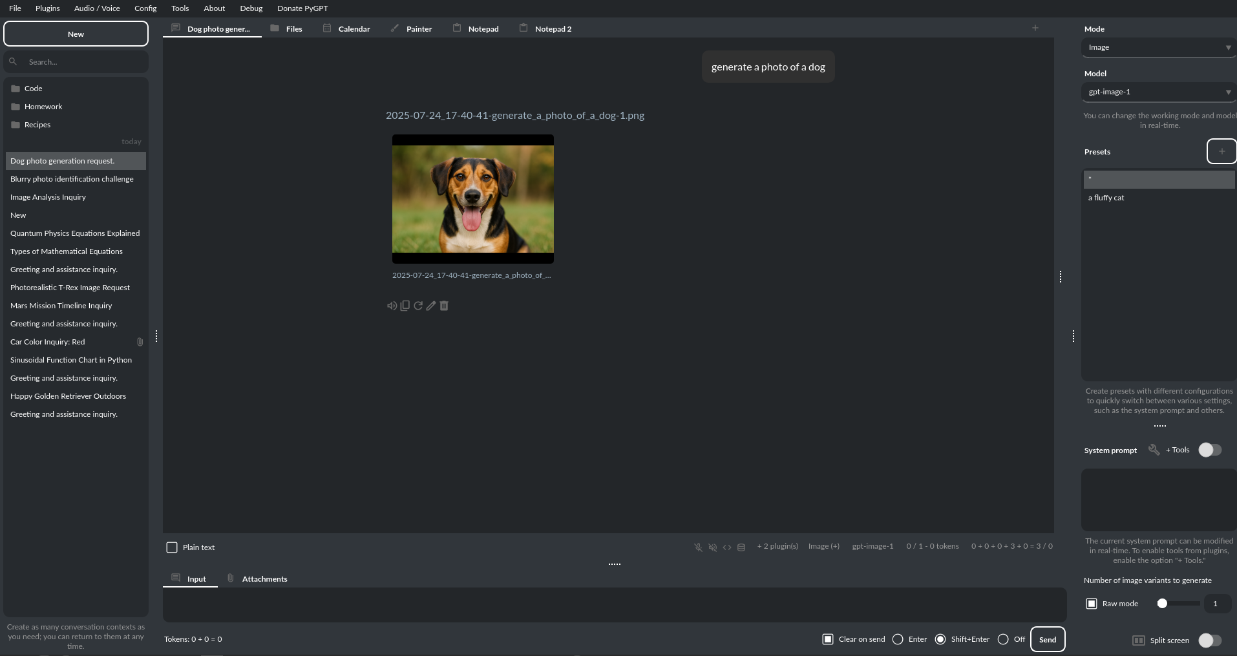Viewport: 1237px width, 656px height.
Task: Click the muted microphone status icon
Action: click(698, 547)
